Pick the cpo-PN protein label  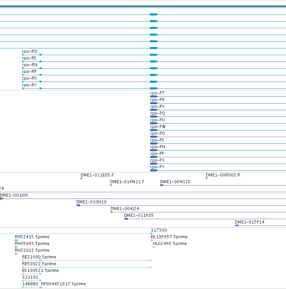tap(158, 147)
